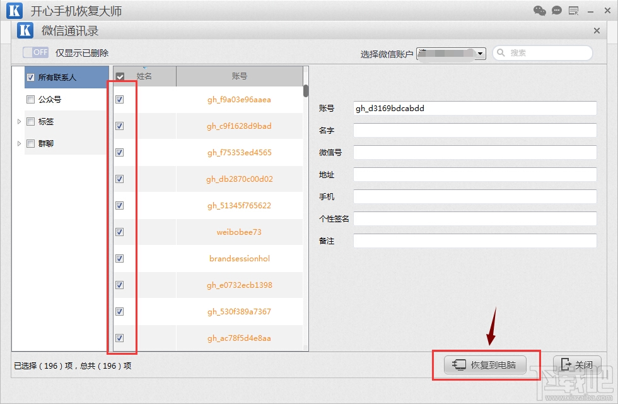
Task: Uncheck row gh_ac78f5d4e8aa checkbox
Action: click(x=120, y=338)
